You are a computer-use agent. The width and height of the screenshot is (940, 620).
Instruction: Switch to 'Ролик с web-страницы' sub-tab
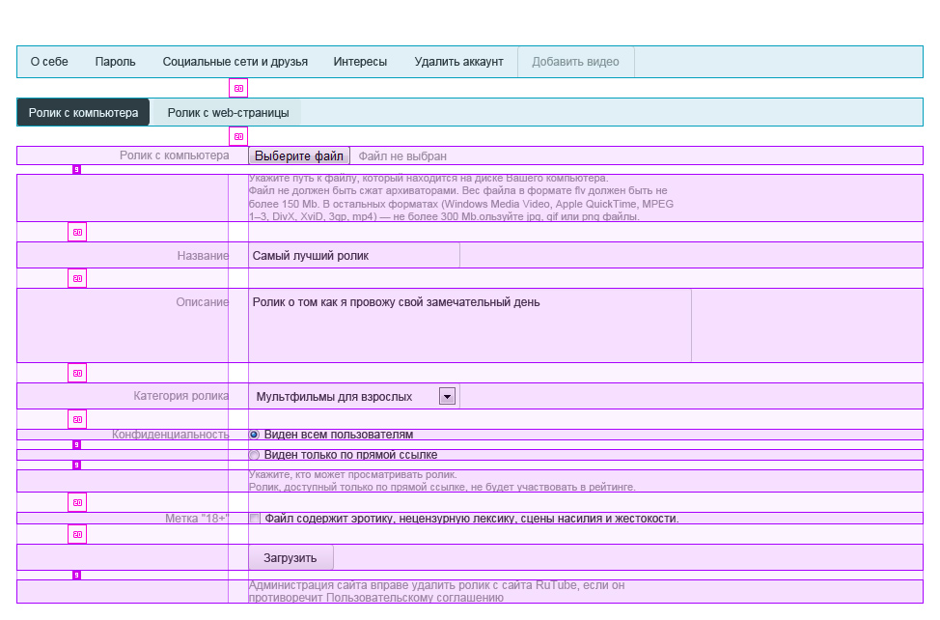click(228, 113)
